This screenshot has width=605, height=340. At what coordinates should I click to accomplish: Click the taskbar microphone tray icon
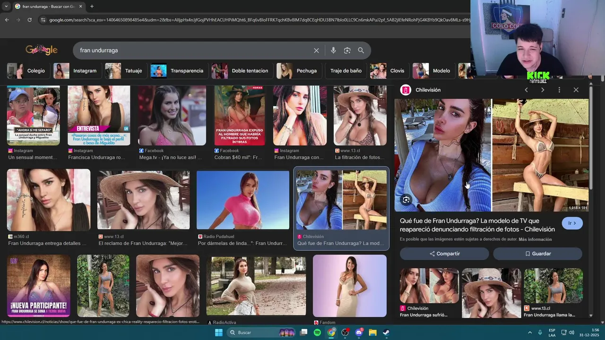pyautogui.click(x=540, y=332)
